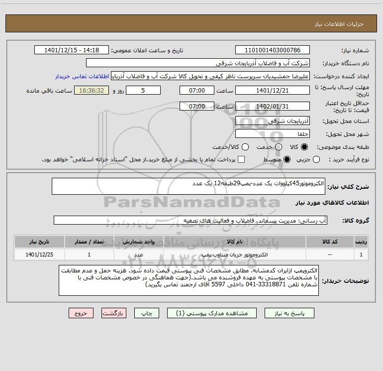Click the delivery province field آذربایجان شرقی
The image size is (383, 371).
click(x=273, y=121)
